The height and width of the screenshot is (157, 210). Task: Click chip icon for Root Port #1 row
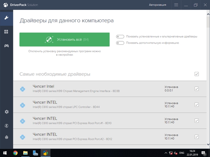(23, 121)
